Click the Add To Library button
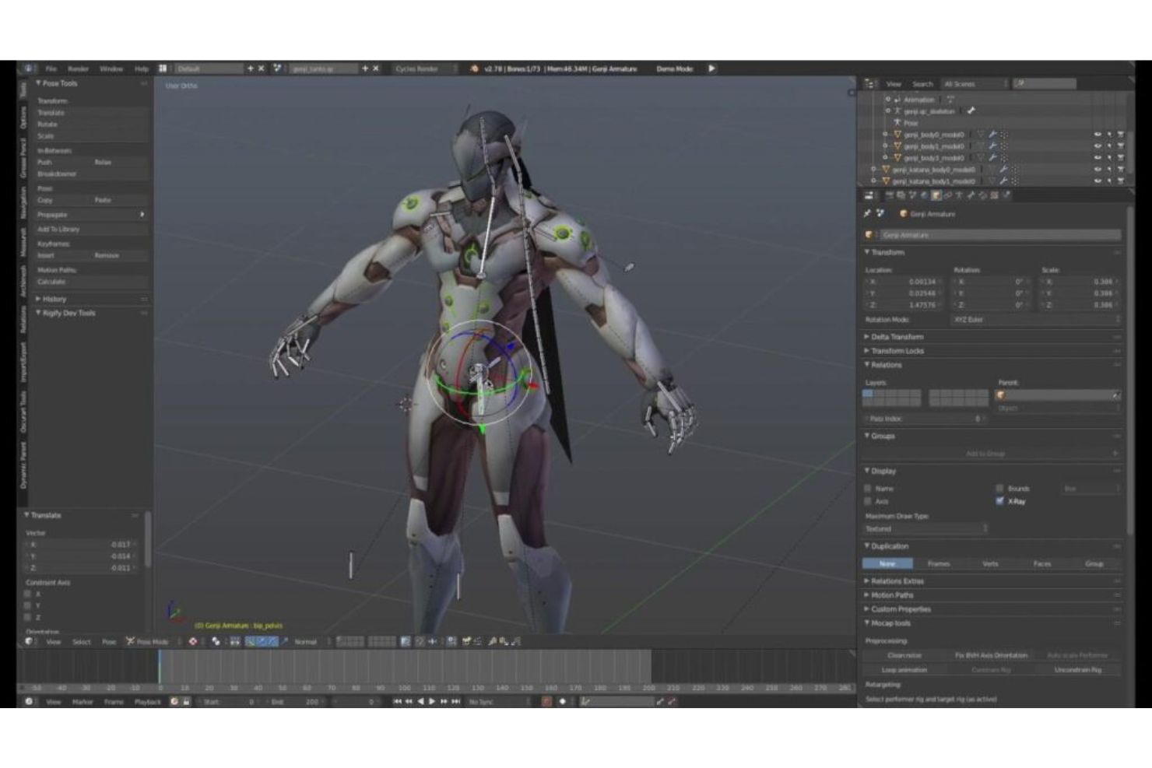The image size is (1152, 768). (92, 229)
